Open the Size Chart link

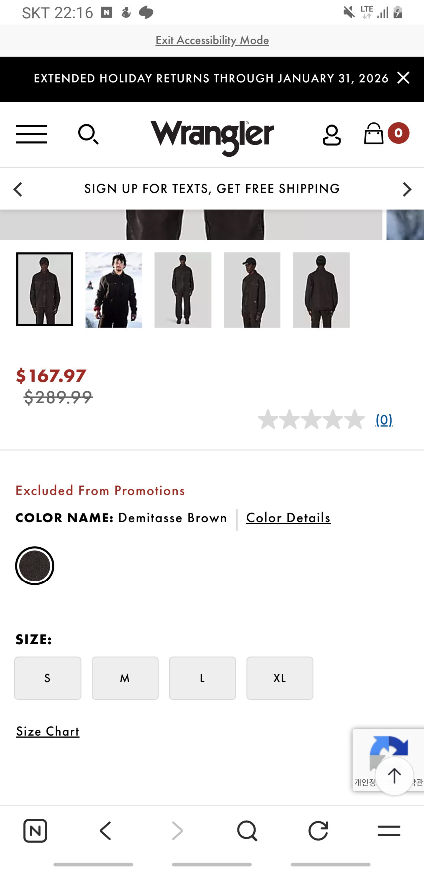point(48,731)
